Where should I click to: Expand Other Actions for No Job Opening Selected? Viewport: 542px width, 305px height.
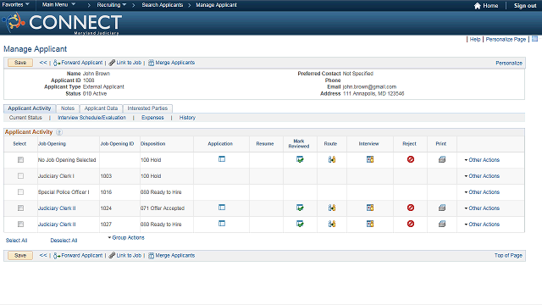point(482,160)
